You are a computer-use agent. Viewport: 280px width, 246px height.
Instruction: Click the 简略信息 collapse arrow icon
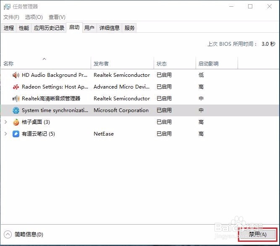coord(8,235)
